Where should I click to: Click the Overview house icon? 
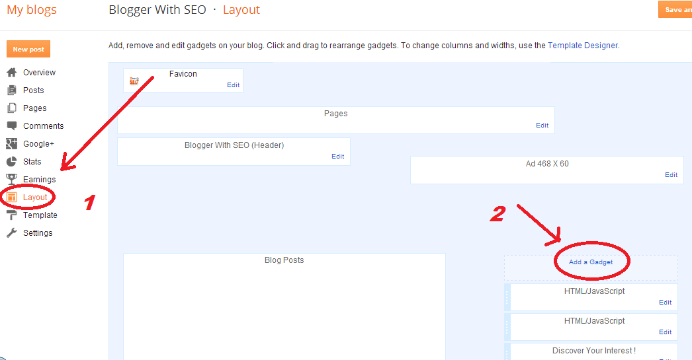coord(12,72)
